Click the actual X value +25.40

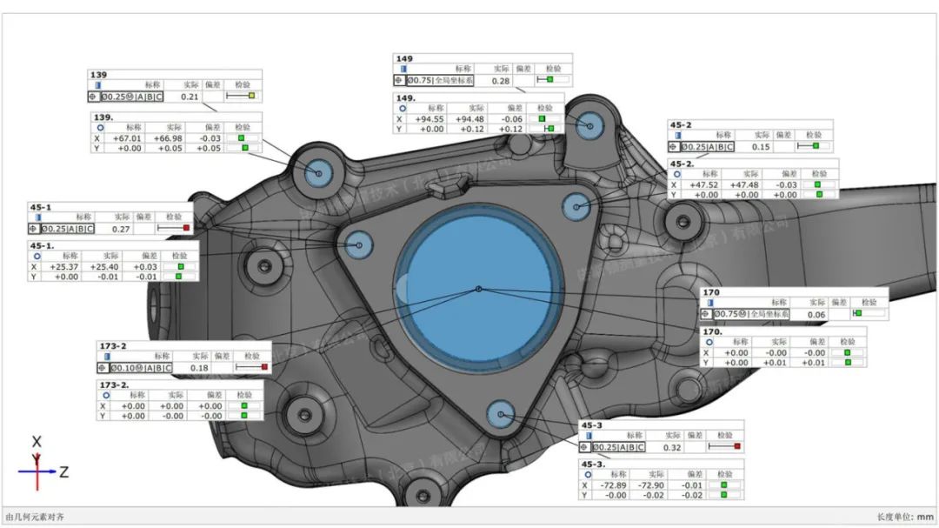click(x=104, y=267)
